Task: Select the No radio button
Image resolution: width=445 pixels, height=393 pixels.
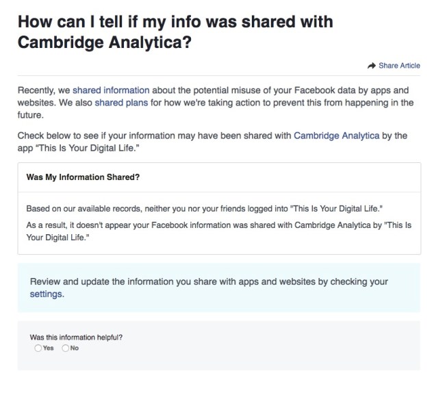Action: [66, 348]
